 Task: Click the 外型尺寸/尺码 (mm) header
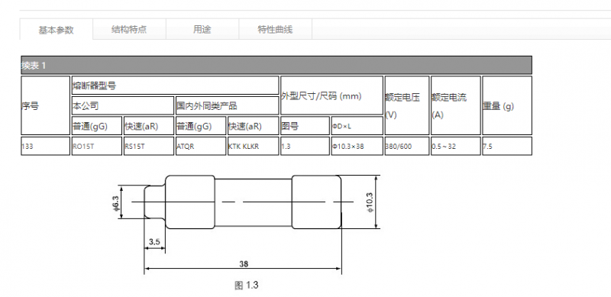click(331, 95)
